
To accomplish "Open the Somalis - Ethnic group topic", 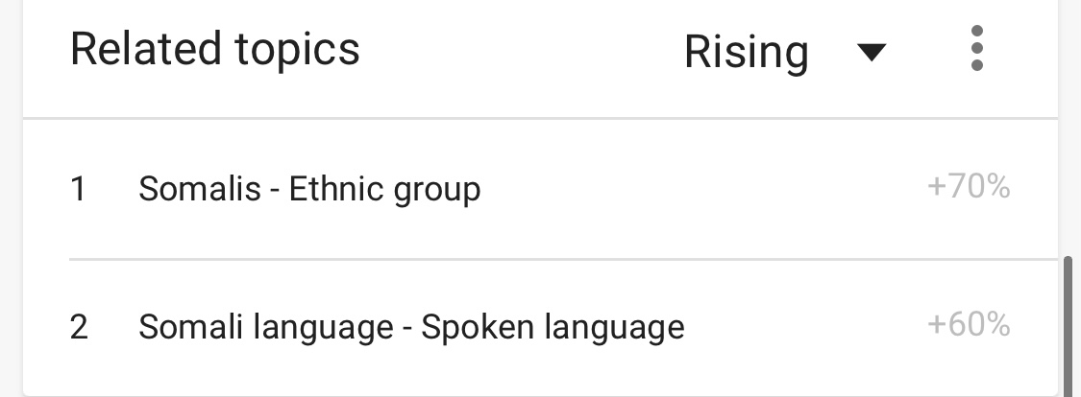I will click(309, 189).
